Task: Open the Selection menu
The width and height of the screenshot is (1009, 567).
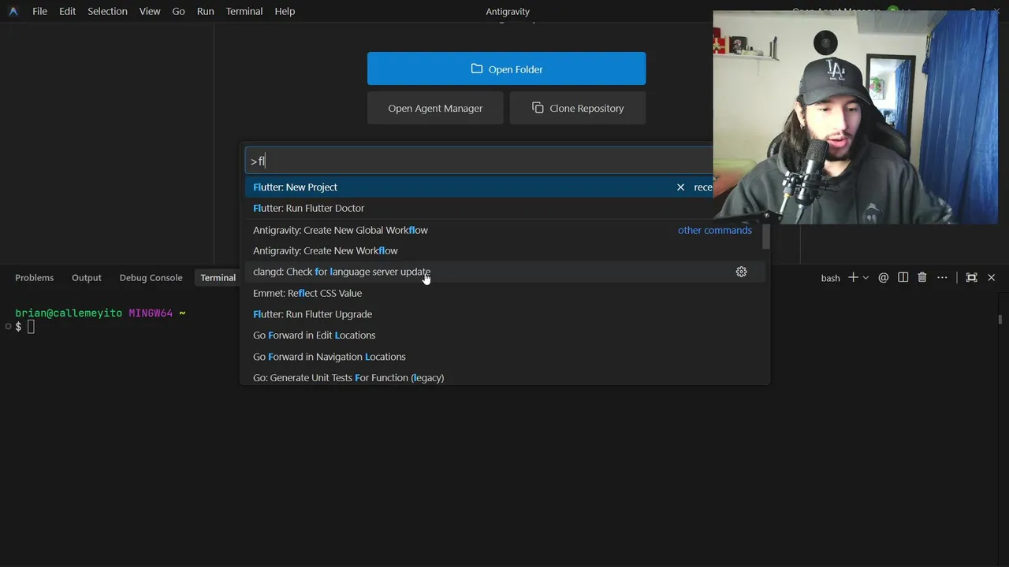Action: point(107,11)
